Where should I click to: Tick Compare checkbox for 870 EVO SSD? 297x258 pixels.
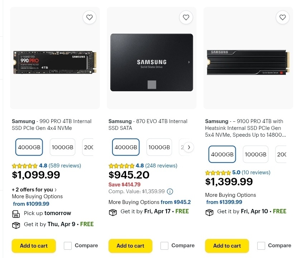(x=164, y=246)
